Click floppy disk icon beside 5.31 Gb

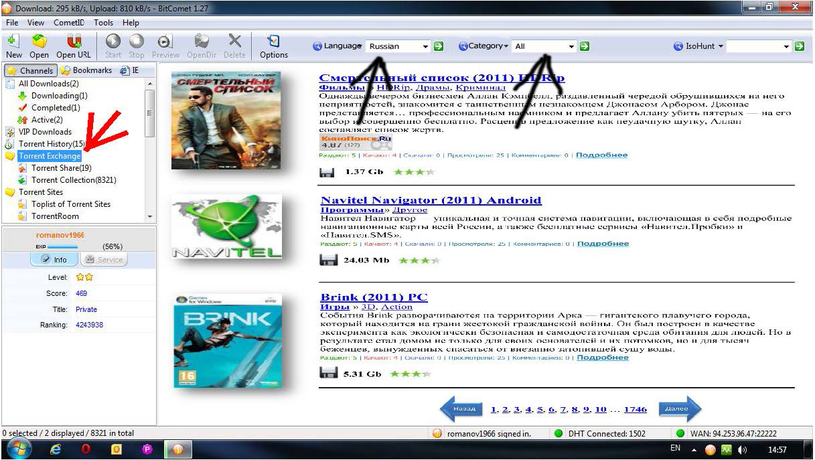click(327, 374)
